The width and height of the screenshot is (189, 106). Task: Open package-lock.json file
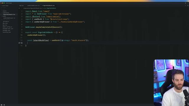pyautogui.click(x=8, y=29)
